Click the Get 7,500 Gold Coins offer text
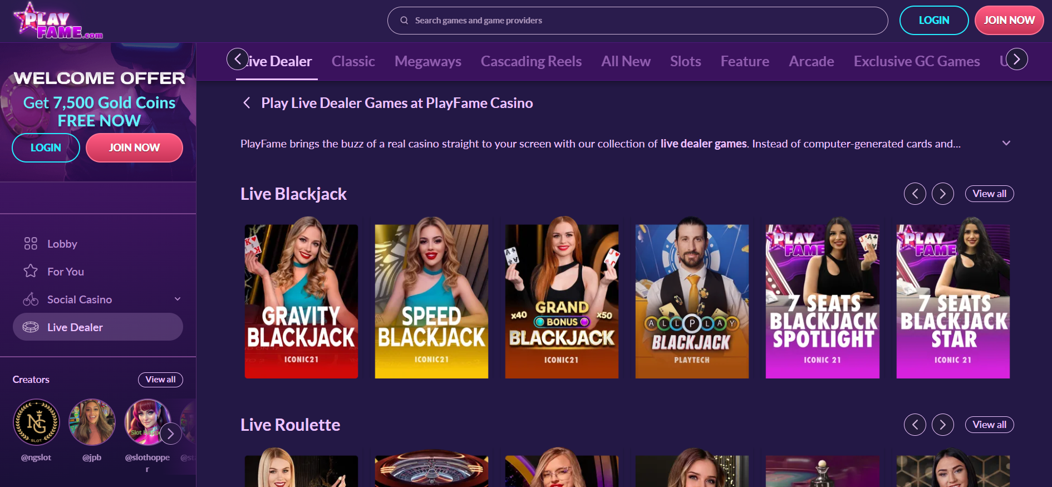This screenshot has height=487, width=1052. tap(99, 111)
